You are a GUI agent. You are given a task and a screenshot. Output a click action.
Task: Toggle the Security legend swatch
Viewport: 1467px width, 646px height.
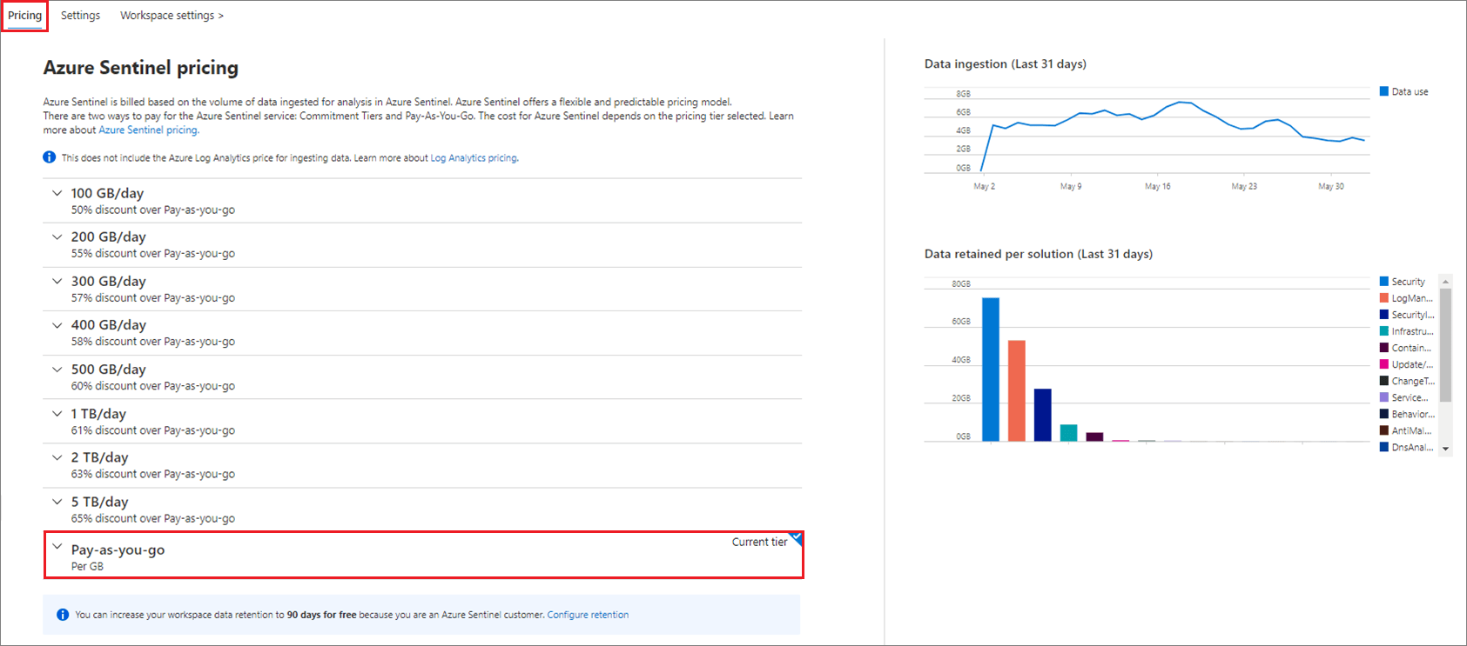tap(1384, 282)
